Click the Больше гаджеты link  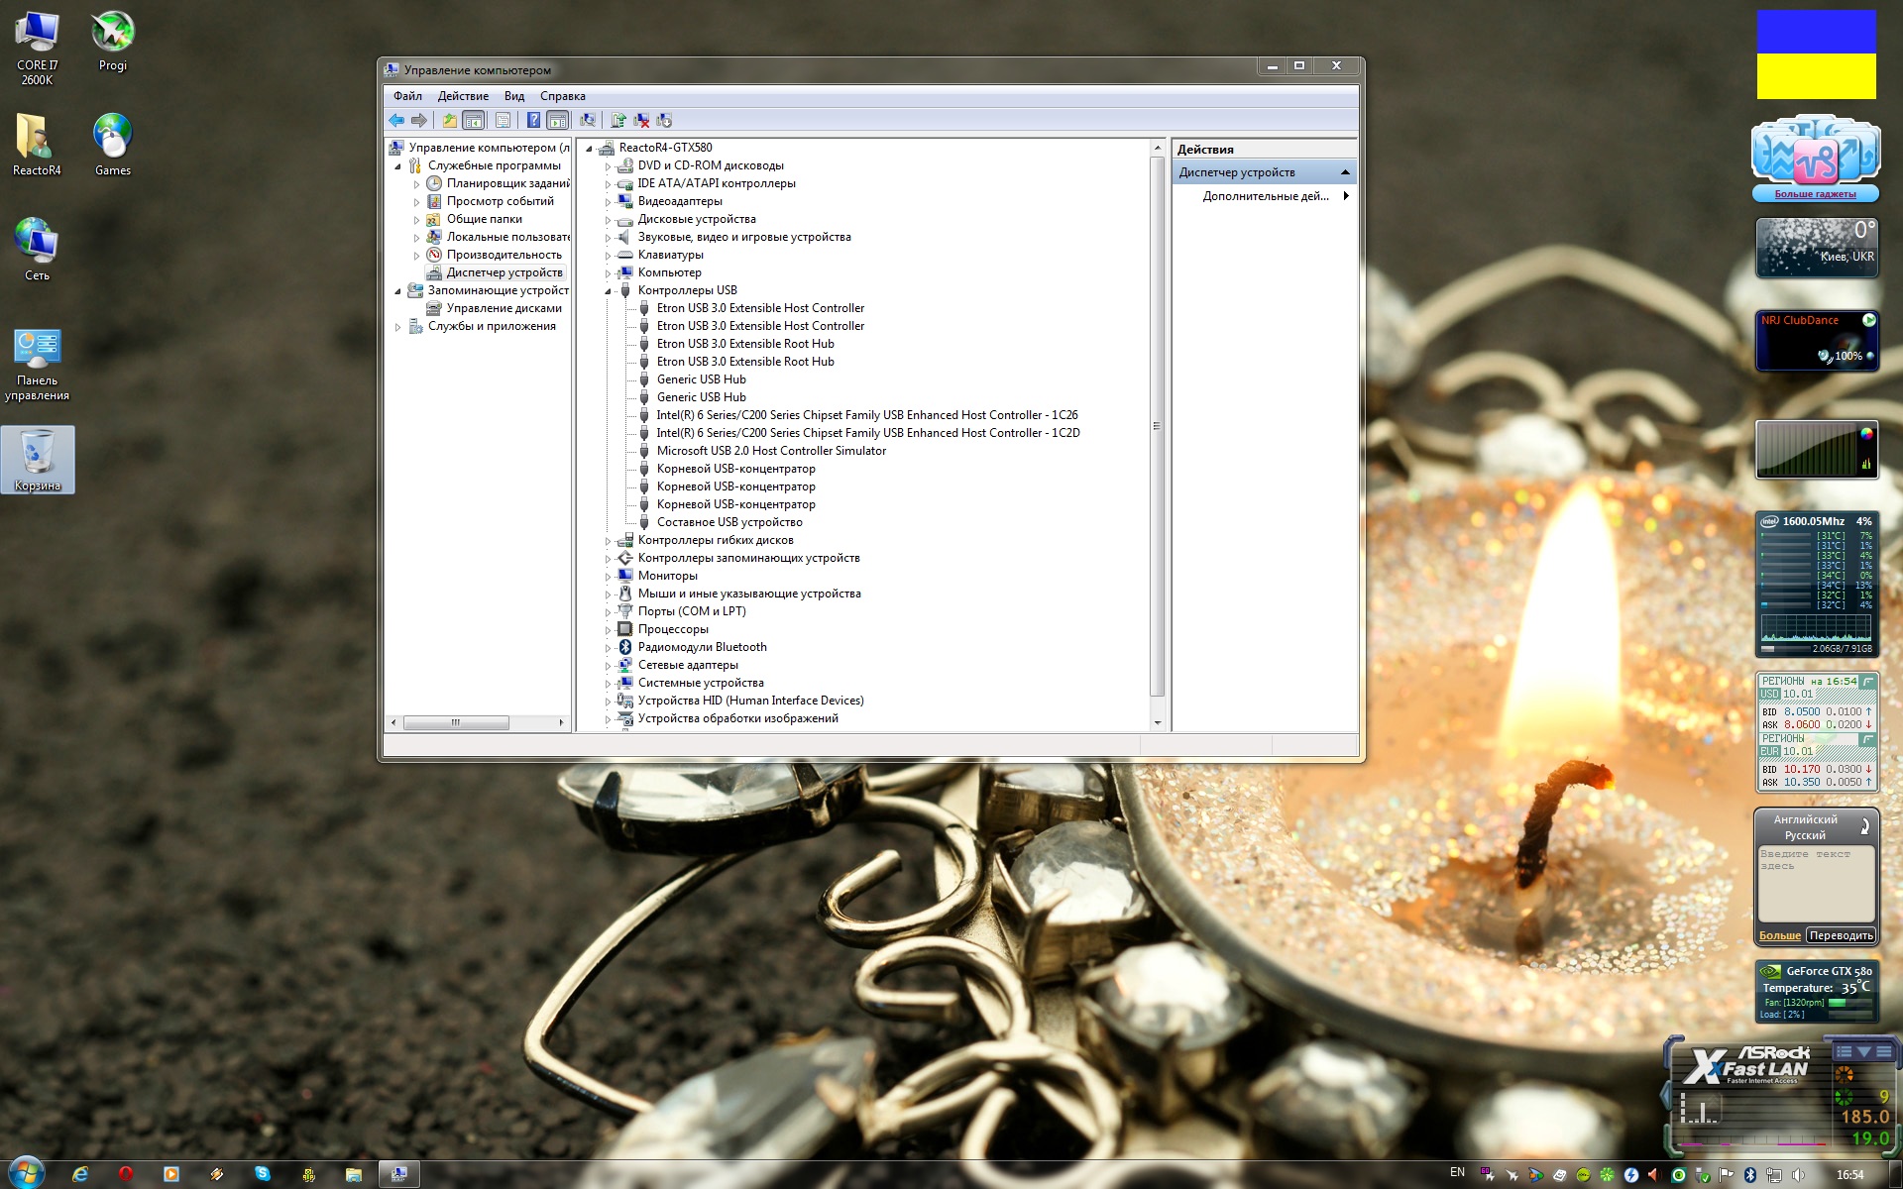pyautogui.click(x=1815, y=194)
